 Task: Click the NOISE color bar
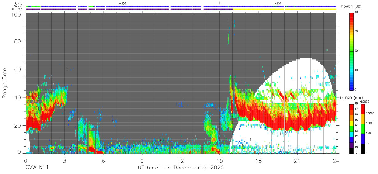[x=363, y=129]
